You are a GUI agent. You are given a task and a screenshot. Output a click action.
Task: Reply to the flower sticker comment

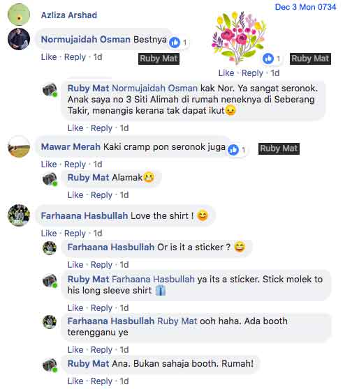tap(252, 73)
